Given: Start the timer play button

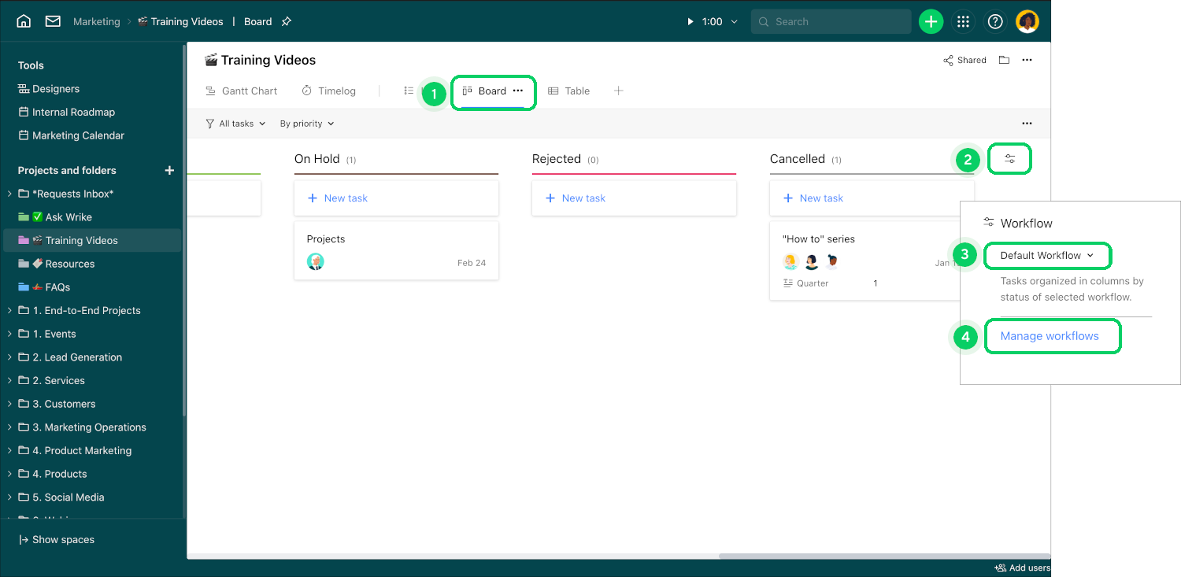Looking at the screenshot, I should 690,21.
